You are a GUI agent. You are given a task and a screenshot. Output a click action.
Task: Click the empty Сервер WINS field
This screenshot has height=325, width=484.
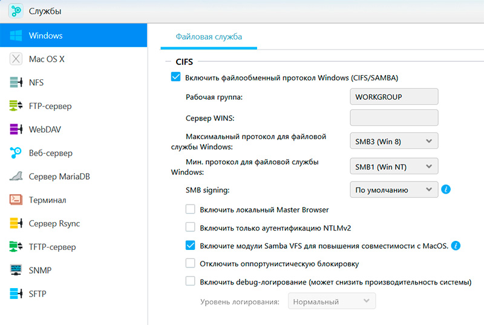pos(394,117)
